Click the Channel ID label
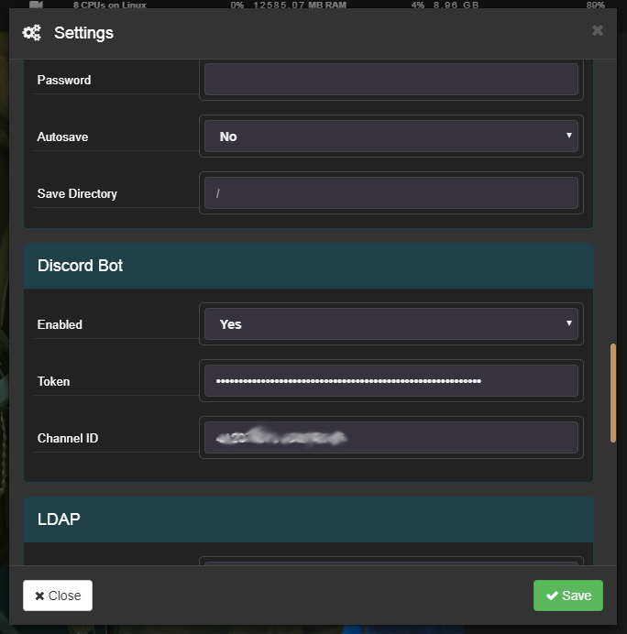This screenshot has width=627, height=634. (x=68, y=438)
